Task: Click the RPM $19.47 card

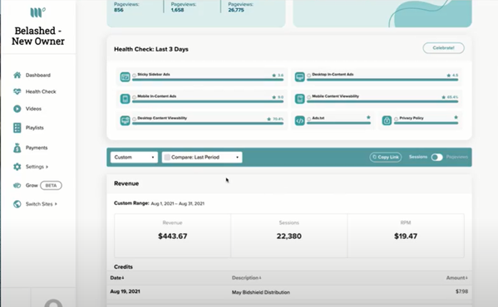Action: tap(406, 236)
